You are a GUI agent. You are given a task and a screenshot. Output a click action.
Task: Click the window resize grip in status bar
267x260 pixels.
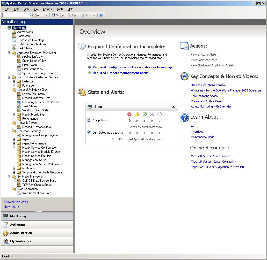pyautogui.click(x=264, y=257)
